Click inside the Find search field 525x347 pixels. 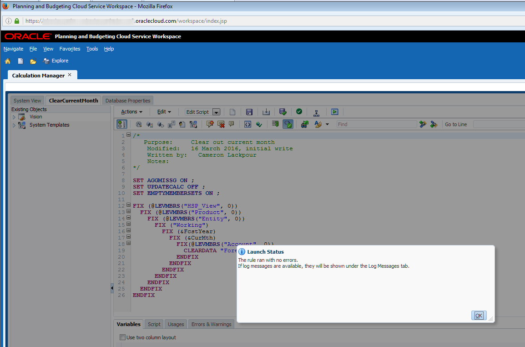point(376,124)
